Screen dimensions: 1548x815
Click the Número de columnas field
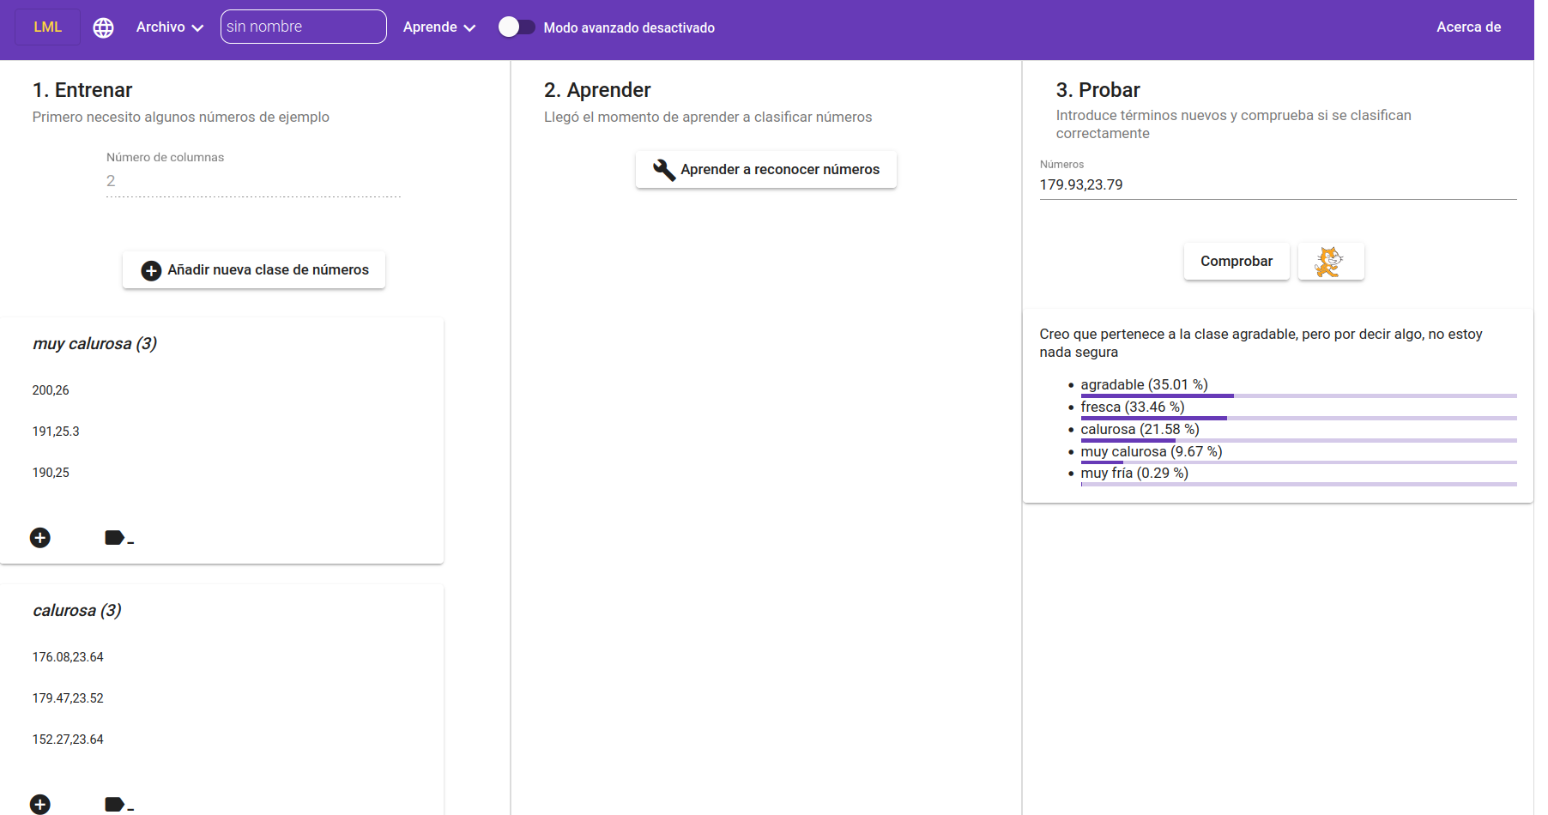tap(253, 181)
